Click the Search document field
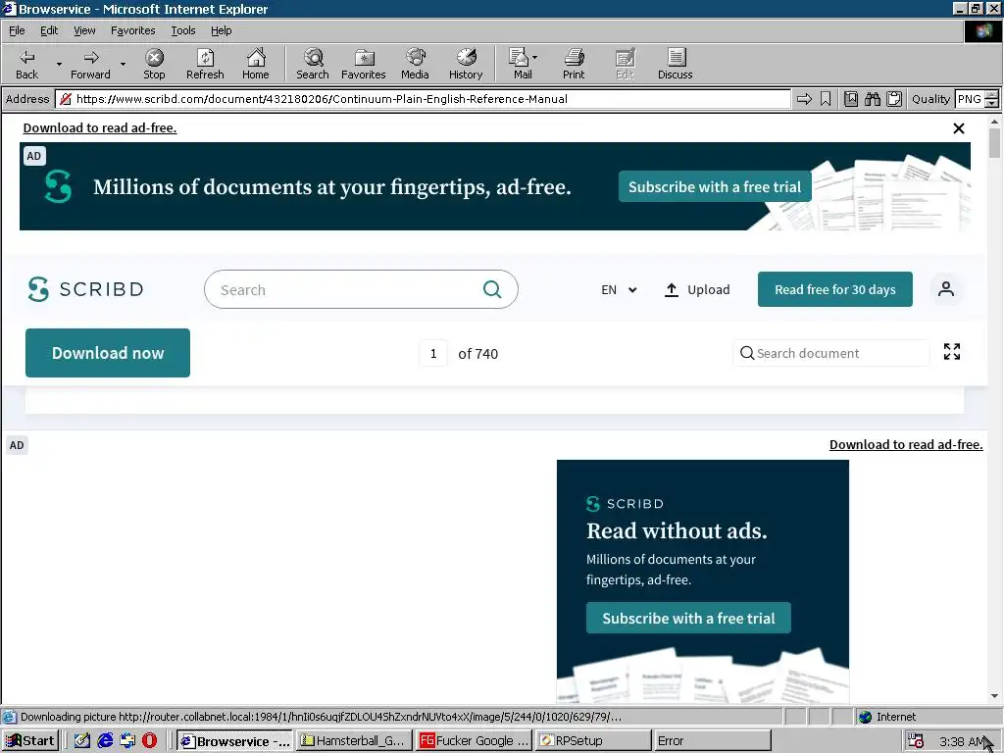 pos(830,353)
